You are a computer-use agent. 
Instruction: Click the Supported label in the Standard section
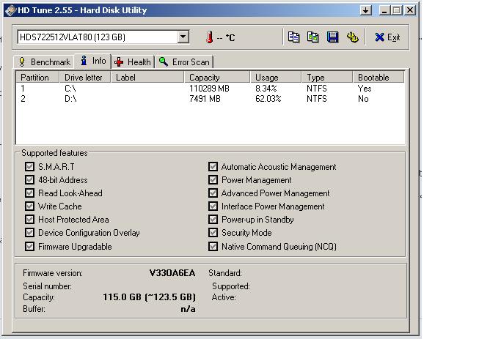[231, 286]
